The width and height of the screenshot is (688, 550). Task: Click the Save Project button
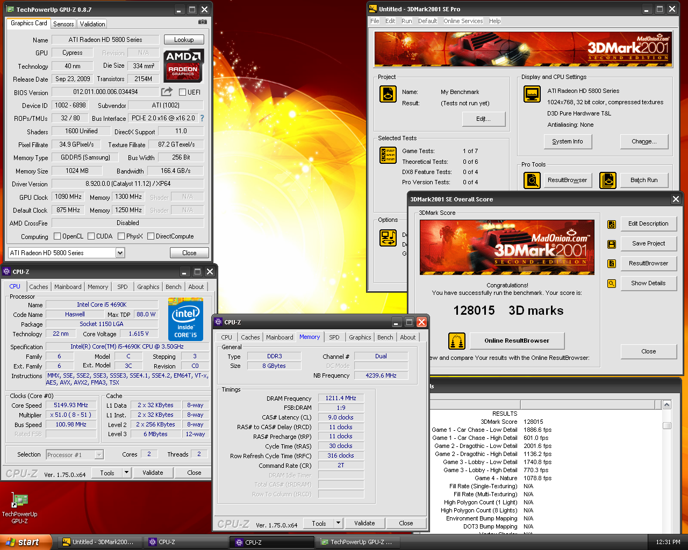(x=649, y=243)
